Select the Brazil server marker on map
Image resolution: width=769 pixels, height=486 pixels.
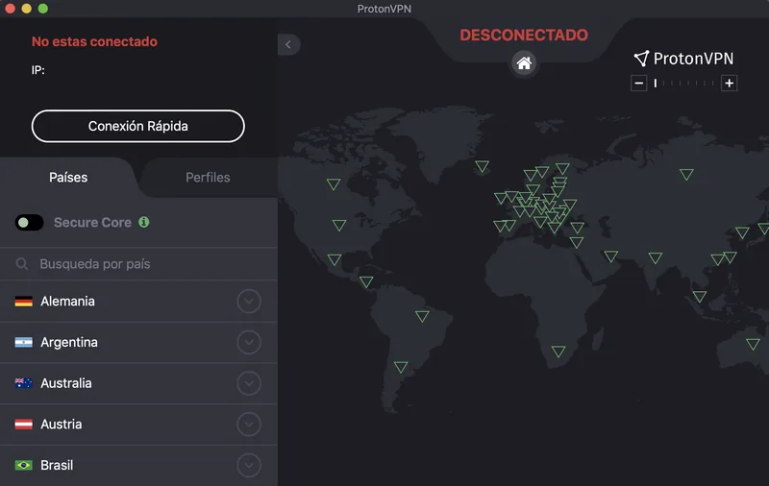[x=422, y=316]
